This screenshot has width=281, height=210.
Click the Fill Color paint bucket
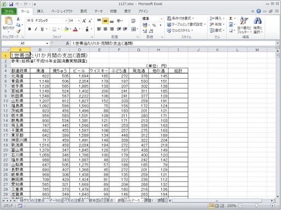tap(66, 29)
